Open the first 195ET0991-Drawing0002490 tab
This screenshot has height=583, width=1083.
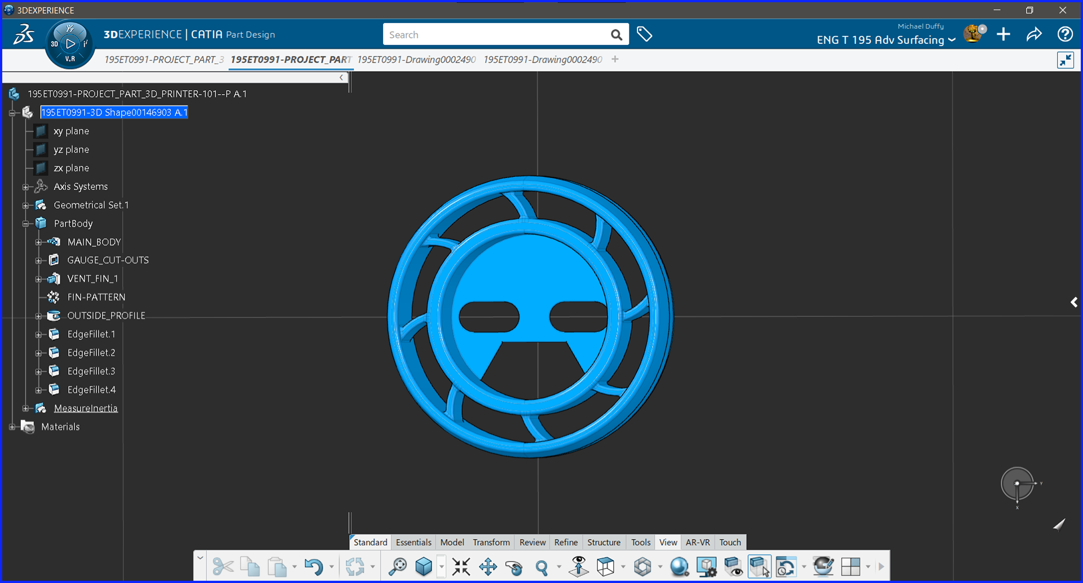(416, 60)
